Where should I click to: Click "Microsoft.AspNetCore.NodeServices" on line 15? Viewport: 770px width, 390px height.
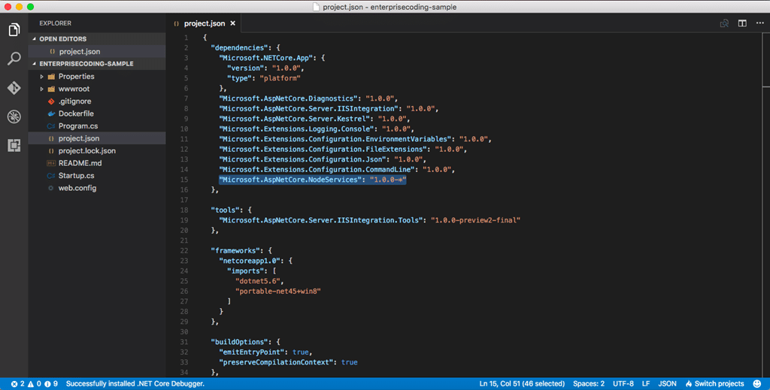(x=290, y=180)
